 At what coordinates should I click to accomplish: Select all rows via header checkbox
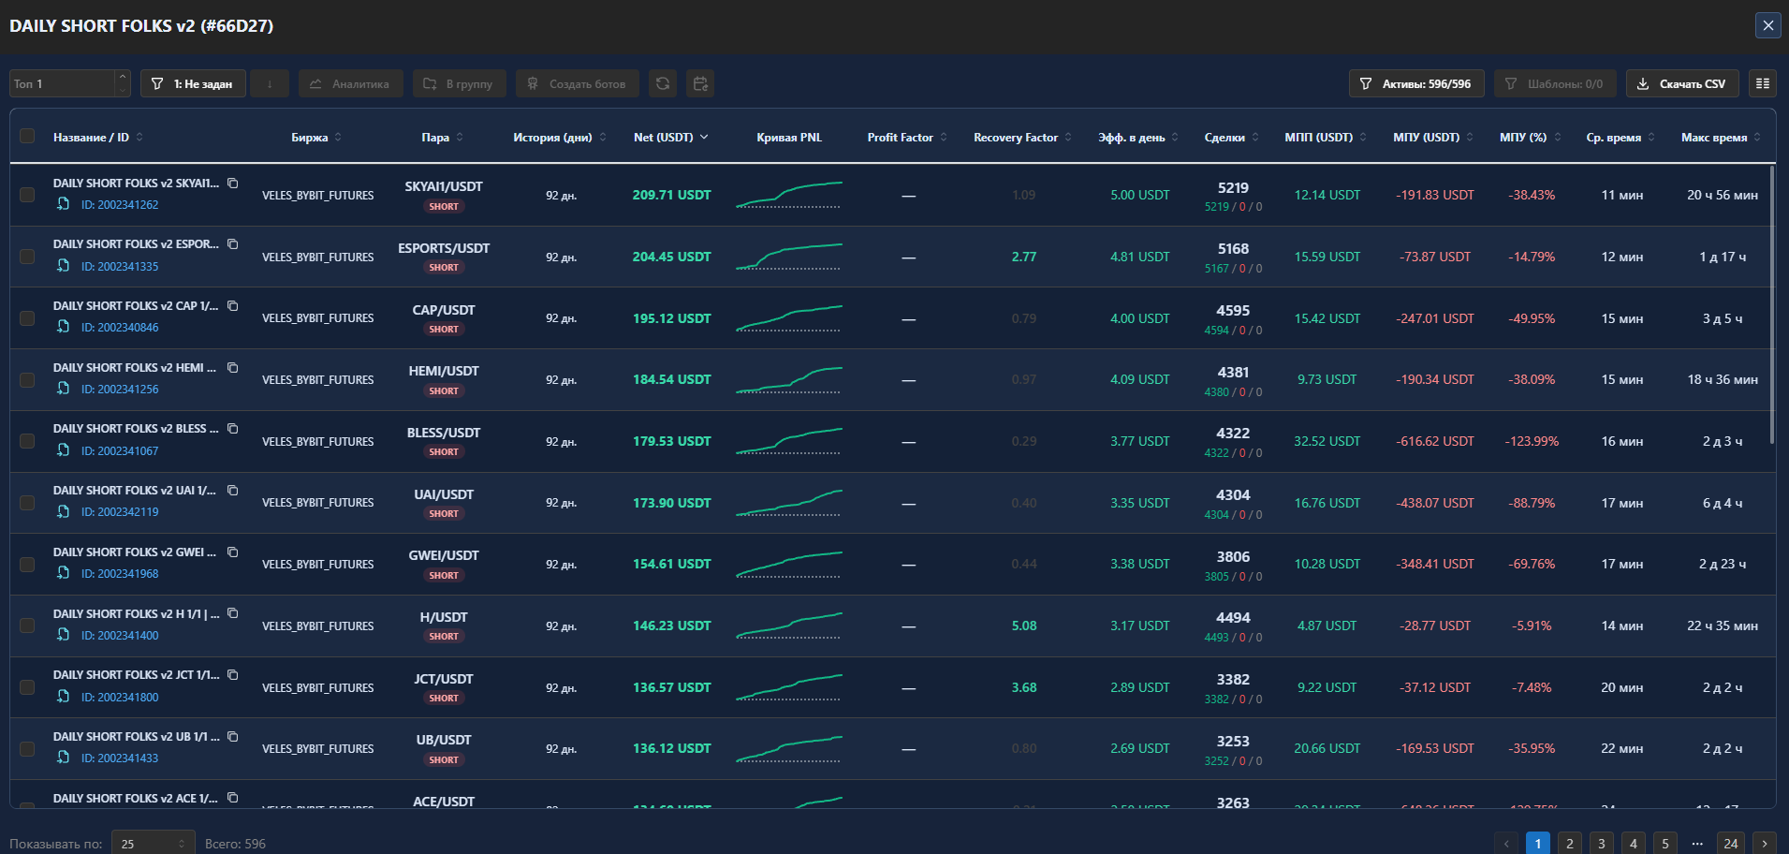(27, 137)
